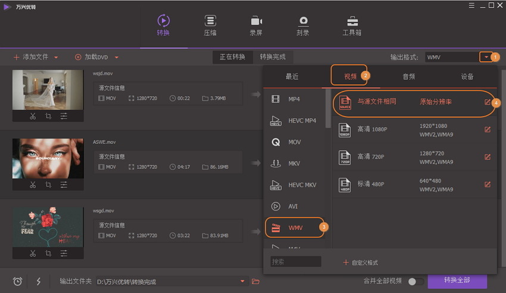This screenshot has height=293, width=506.
Task: Open the 压缩 (Compress) module
Action: (x=210, y=25)
